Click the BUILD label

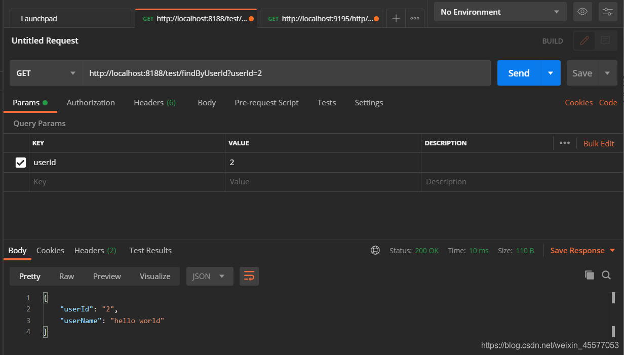553,41
